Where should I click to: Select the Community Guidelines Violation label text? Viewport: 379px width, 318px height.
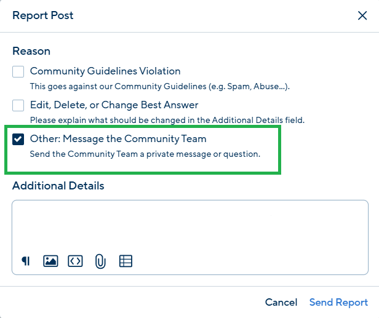pos(105,71)
